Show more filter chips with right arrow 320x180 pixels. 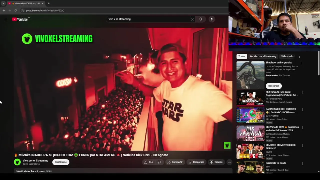tap(299, 56)
